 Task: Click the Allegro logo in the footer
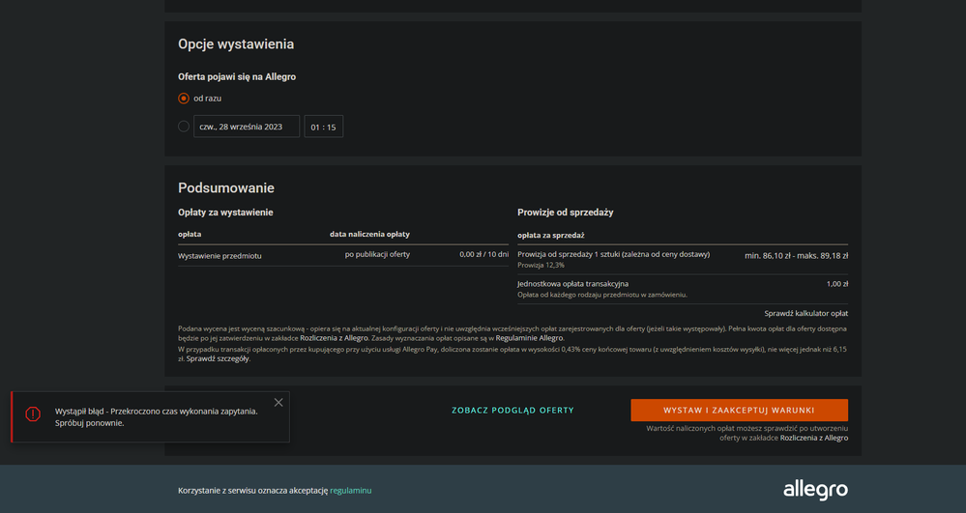[814, 490]
